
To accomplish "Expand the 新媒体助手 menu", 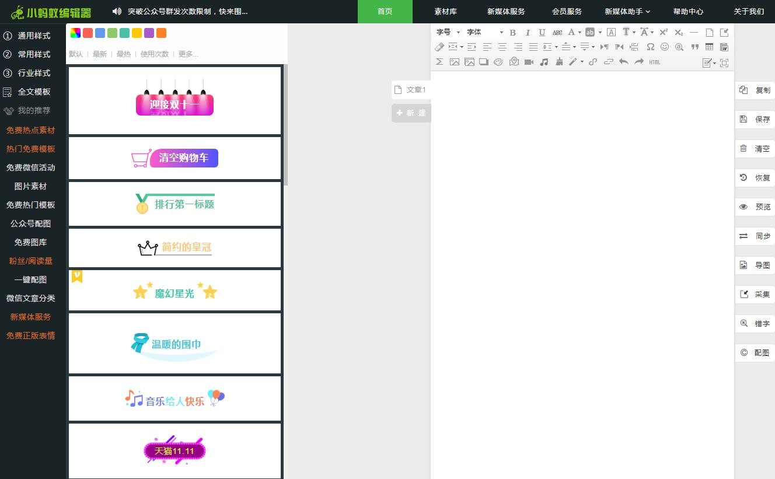I will [x=627, y=12].
